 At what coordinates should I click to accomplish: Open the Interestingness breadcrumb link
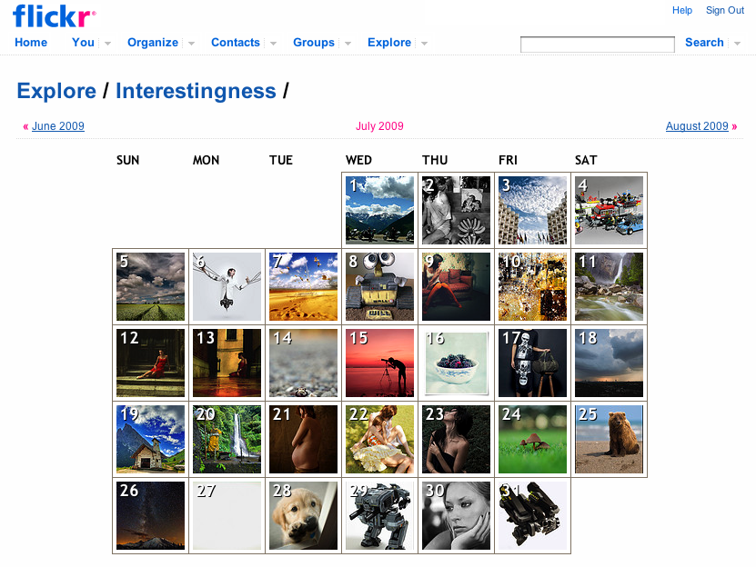click(x=196, y=91)
